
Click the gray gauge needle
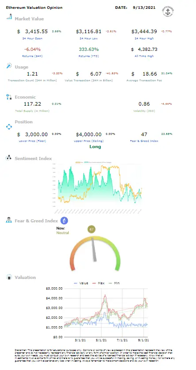tap(94, 249)
